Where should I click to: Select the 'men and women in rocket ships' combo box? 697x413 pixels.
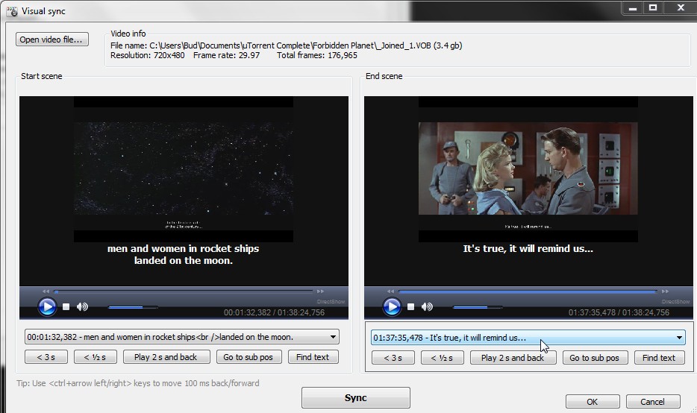(182, 337)
